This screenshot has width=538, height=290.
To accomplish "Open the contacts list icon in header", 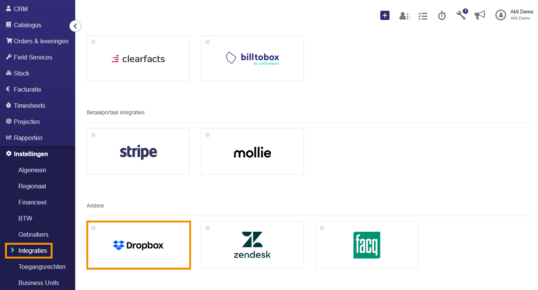I will (x=405, y=16).
